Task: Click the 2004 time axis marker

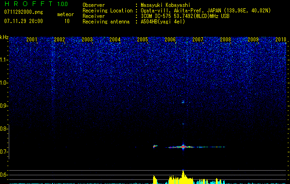Action: point(115,39)
